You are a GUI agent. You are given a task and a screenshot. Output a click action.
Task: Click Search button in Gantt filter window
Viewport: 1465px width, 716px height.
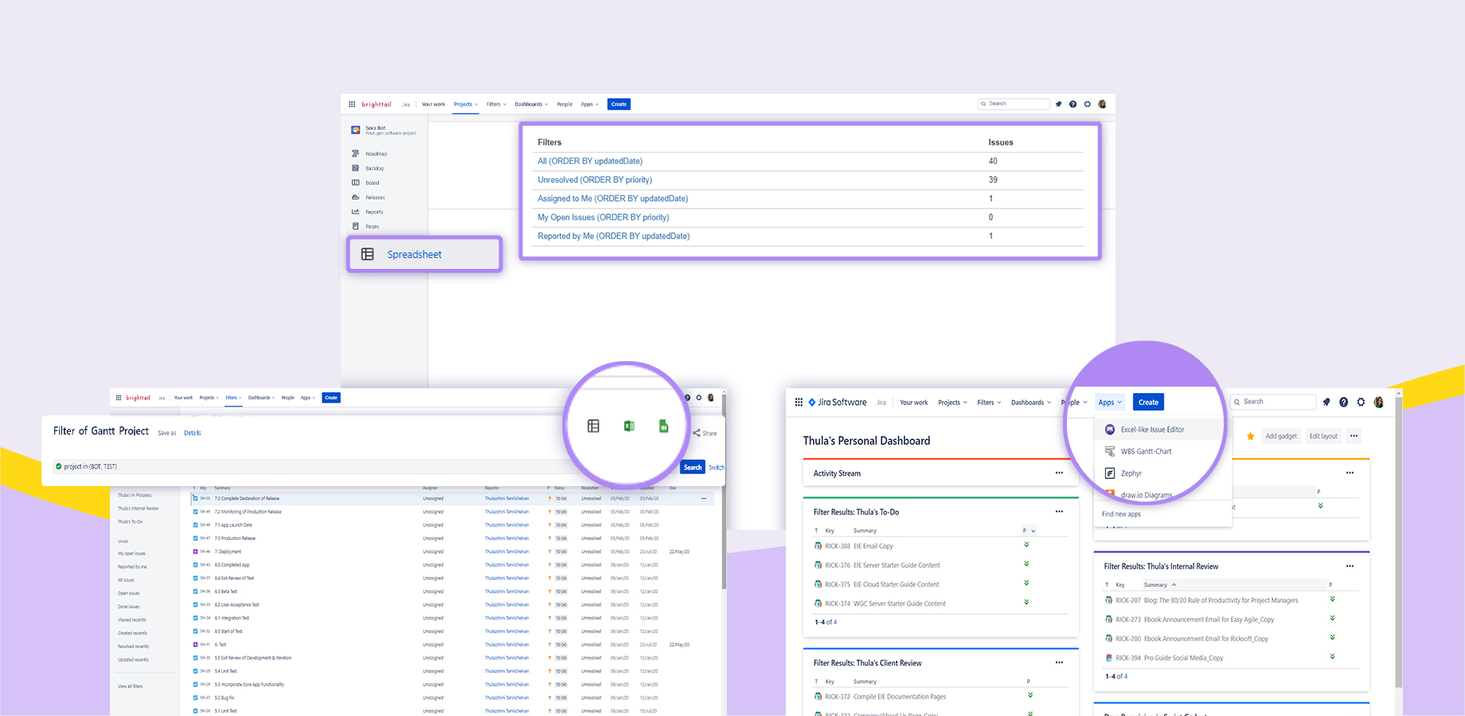point(693,467)
